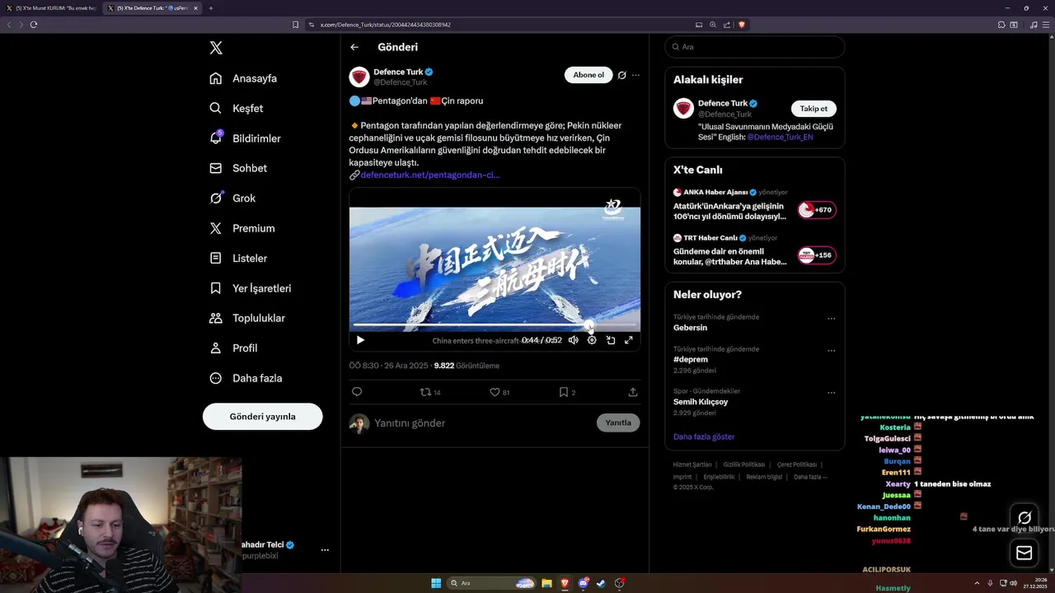
Task: Open Sohbet messages
Action: (238, 168)
